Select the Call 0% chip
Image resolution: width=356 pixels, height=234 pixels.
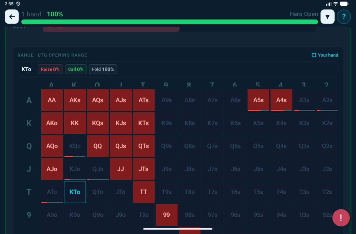click(x=76, y=69)
